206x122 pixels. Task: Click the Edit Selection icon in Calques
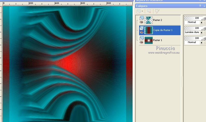click(157, 11)
